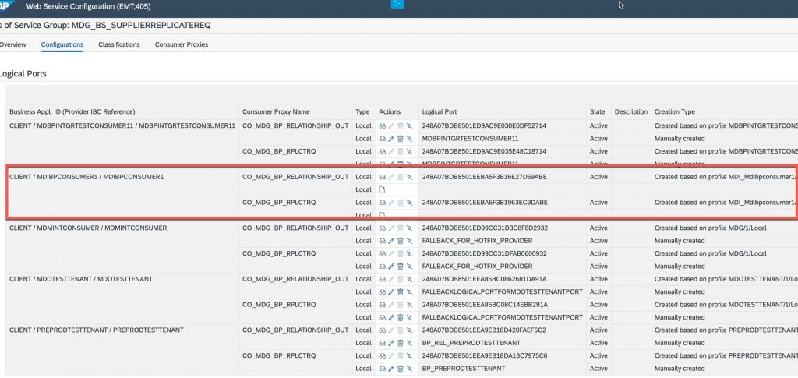This screenshot has height=378, width=798.
Task: Click 'Created based on profile MDG/1/Local' for port 8F8D2932
Action: coord(711,228)
